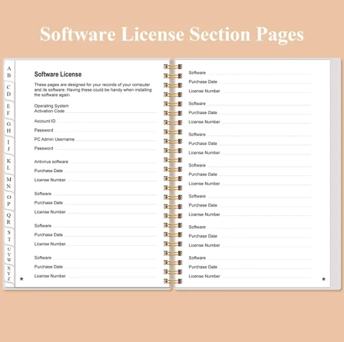344x342 pixels.
Task: Select the U V W index tab
Action: [x=9, y=255]
